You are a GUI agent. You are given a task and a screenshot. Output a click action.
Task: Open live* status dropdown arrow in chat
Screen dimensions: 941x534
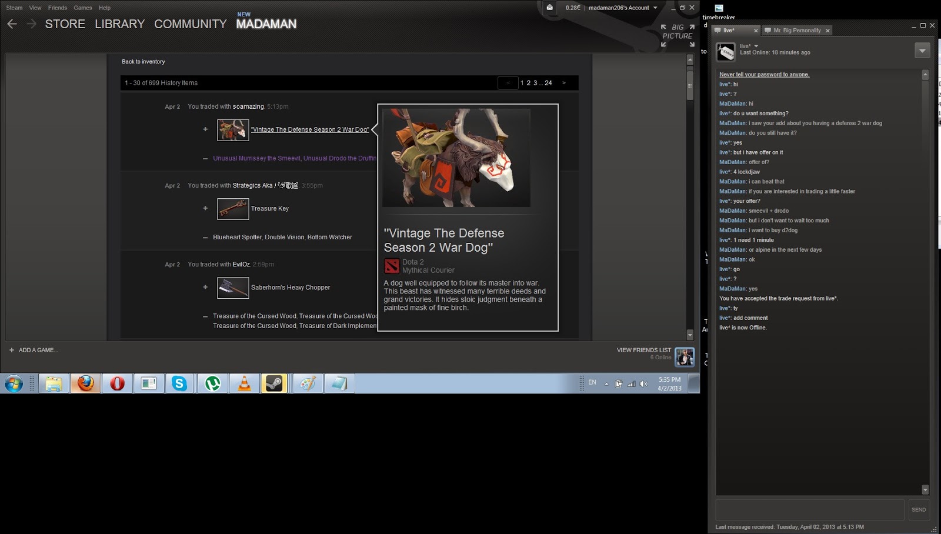[756, 46]
